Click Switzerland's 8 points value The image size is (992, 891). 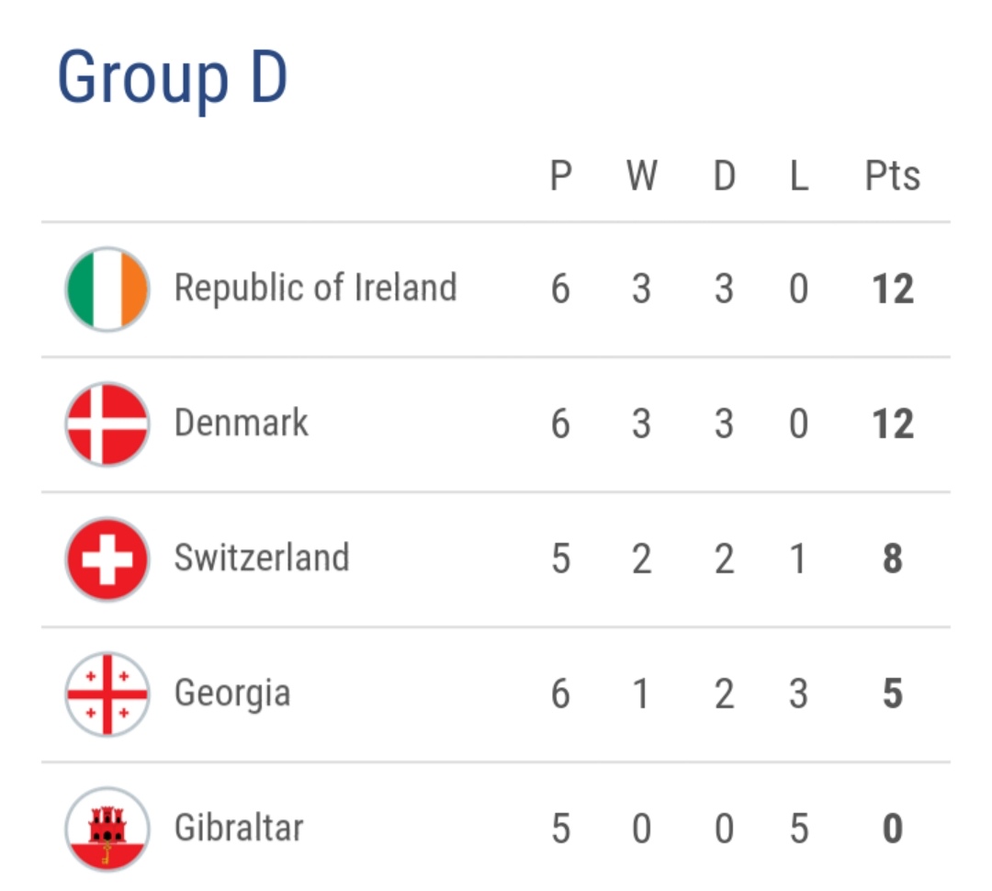892,559
